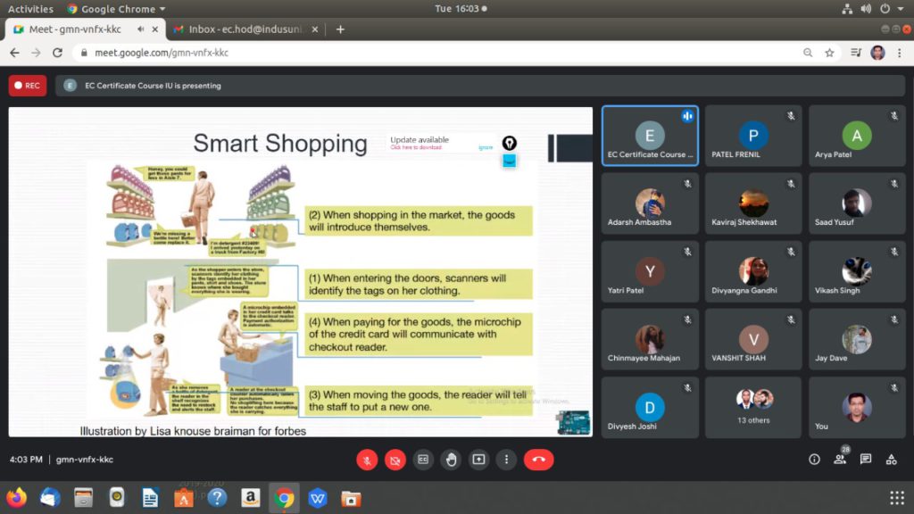Unmute the microphone
914x514 pixels.
pos(367,460)
